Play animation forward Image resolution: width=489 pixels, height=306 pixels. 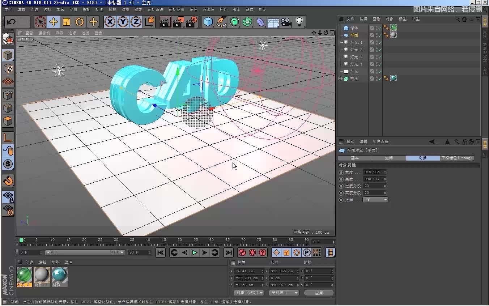(x=194, y=252)
